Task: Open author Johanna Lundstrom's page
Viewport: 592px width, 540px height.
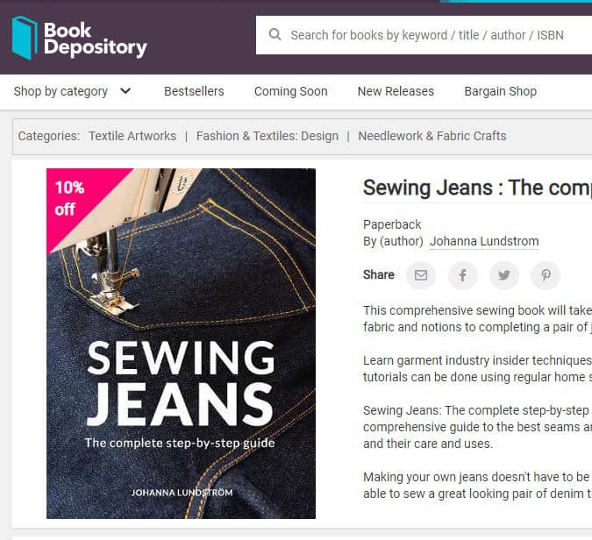Action: pyautogui.click(x=484, y=241)
